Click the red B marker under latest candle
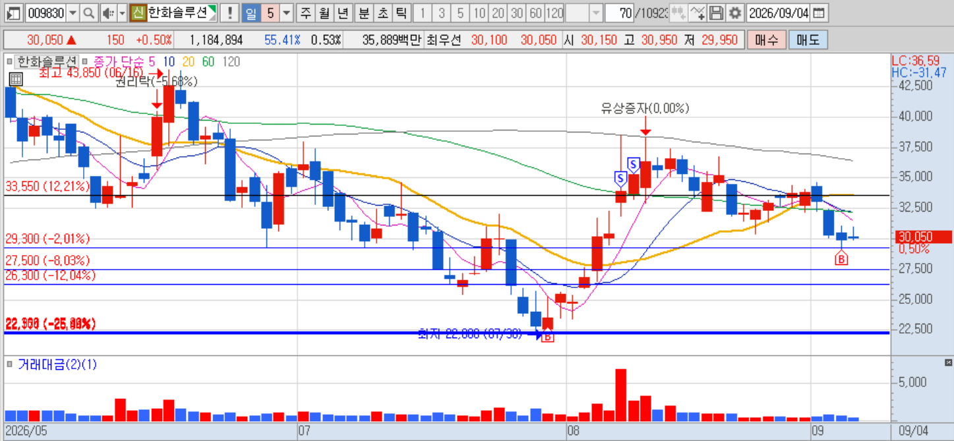 (x=841, y=260)
